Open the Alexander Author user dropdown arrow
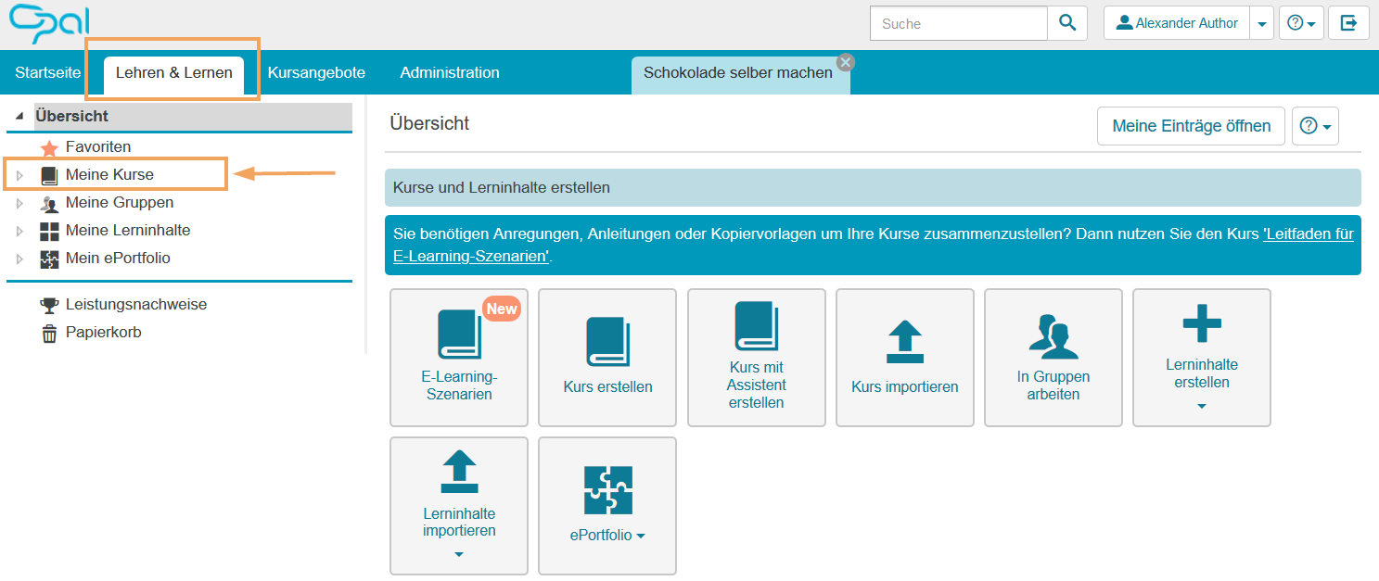This screenshot has height=581, width=1379. (x=1261, y=24)
